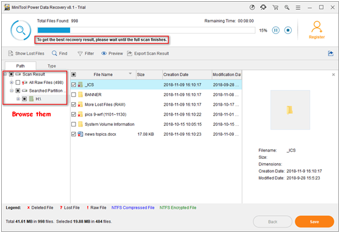Select the BANNER folder name
Screen dimensions: 340x233
click(93, 95)
